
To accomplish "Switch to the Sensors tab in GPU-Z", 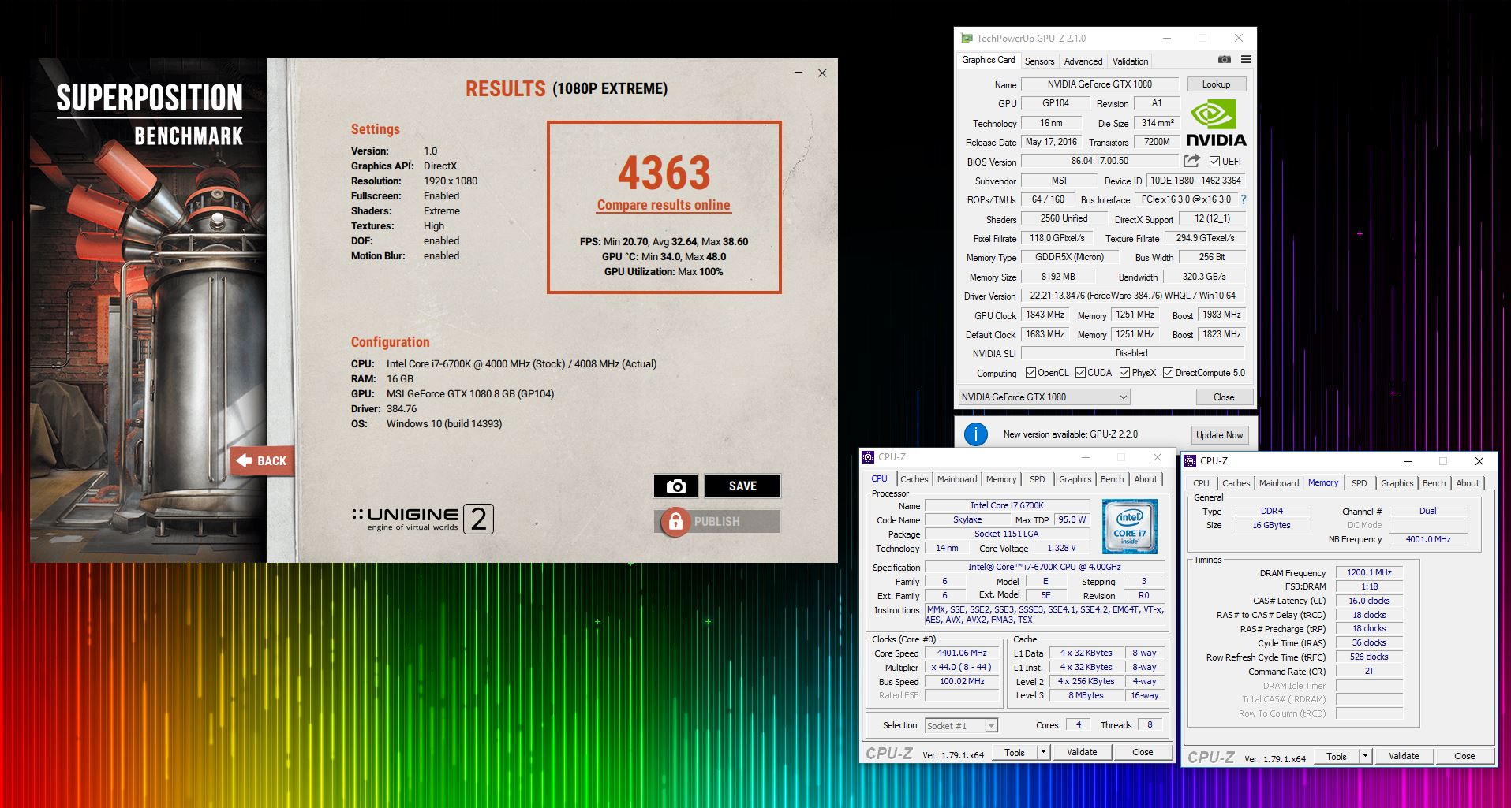I will coord(1039,61).
